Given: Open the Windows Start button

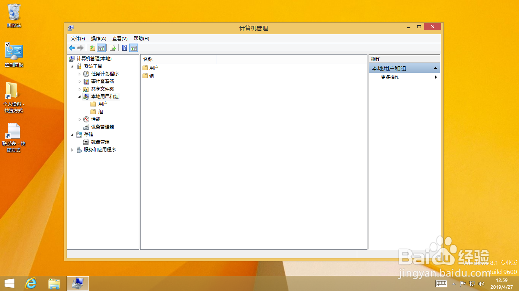Looking at the screenshot, I should [9, 283].
